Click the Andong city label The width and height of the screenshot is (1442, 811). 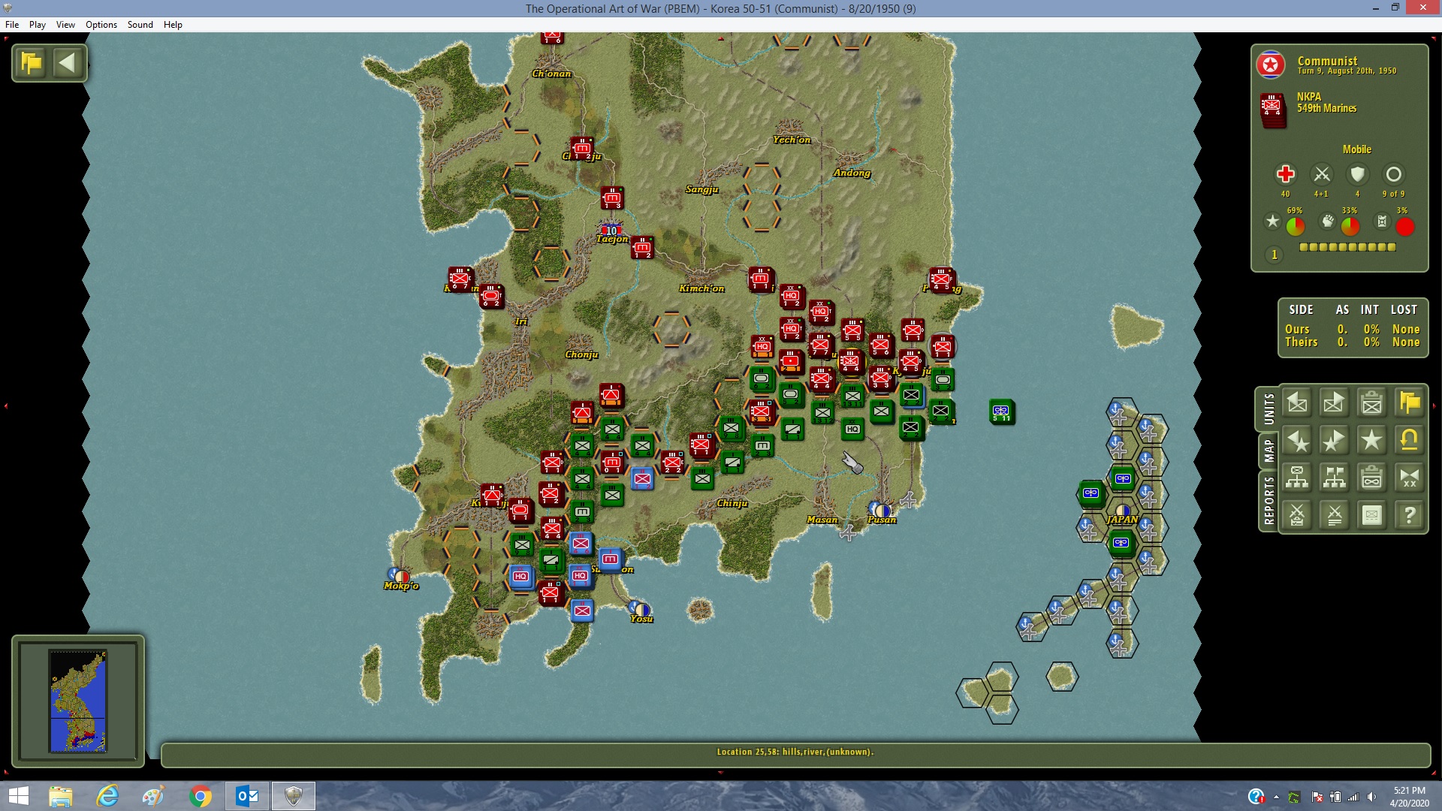coord(852,173)
